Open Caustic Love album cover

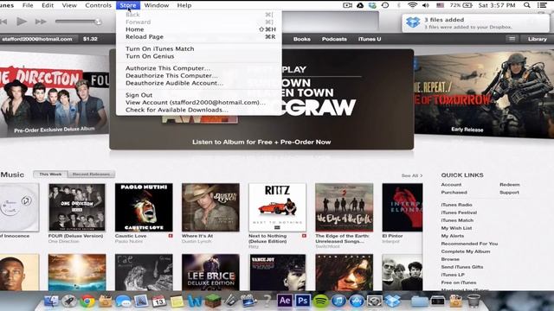click(x=144, y=207)
